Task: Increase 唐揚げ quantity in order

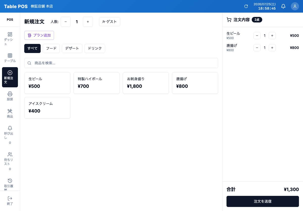Action: click(x=272, y=48)
